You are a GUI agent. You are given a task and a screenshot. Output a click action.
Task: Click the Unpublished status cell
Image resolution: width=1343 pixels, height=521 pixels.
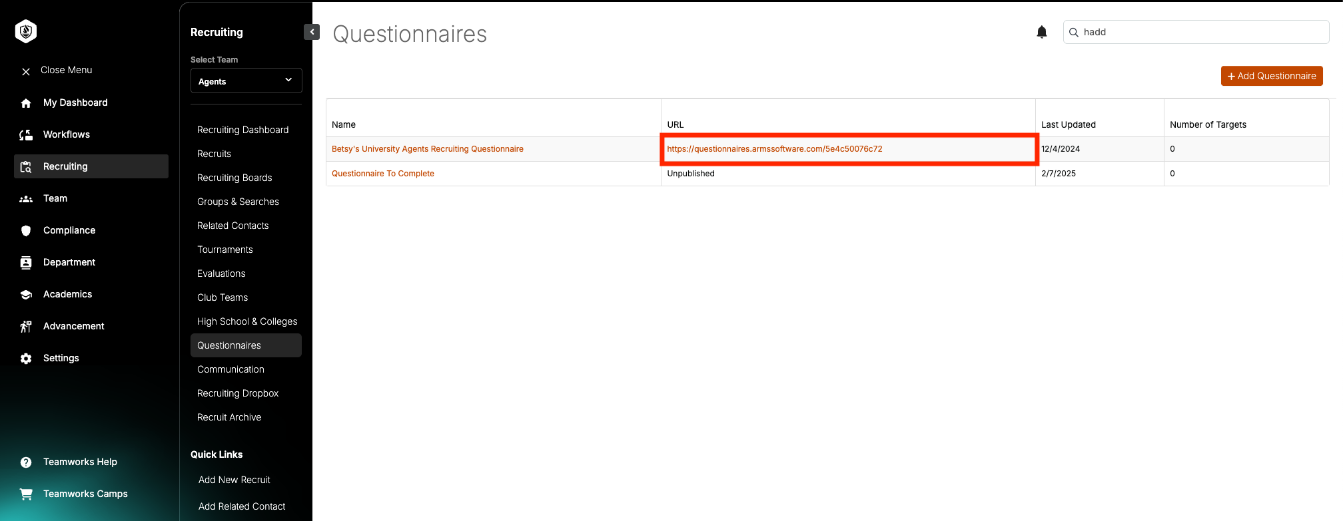point(691,174)
